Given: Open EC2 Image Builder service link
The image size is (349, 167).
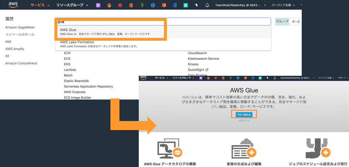Looking at the screenshot, I should (x=78, y=97).
